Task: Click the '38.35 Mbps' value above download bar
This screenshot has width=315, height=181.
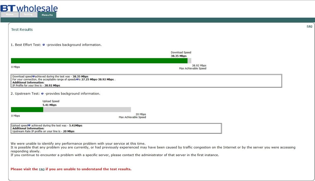Action: click(x=179, y=56)
